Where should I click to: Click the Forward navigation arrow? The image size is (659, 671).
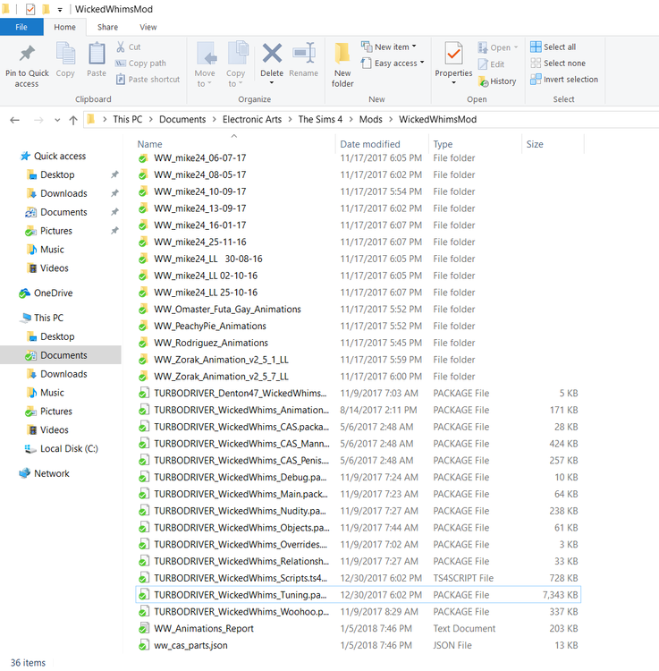coord(38,120)
